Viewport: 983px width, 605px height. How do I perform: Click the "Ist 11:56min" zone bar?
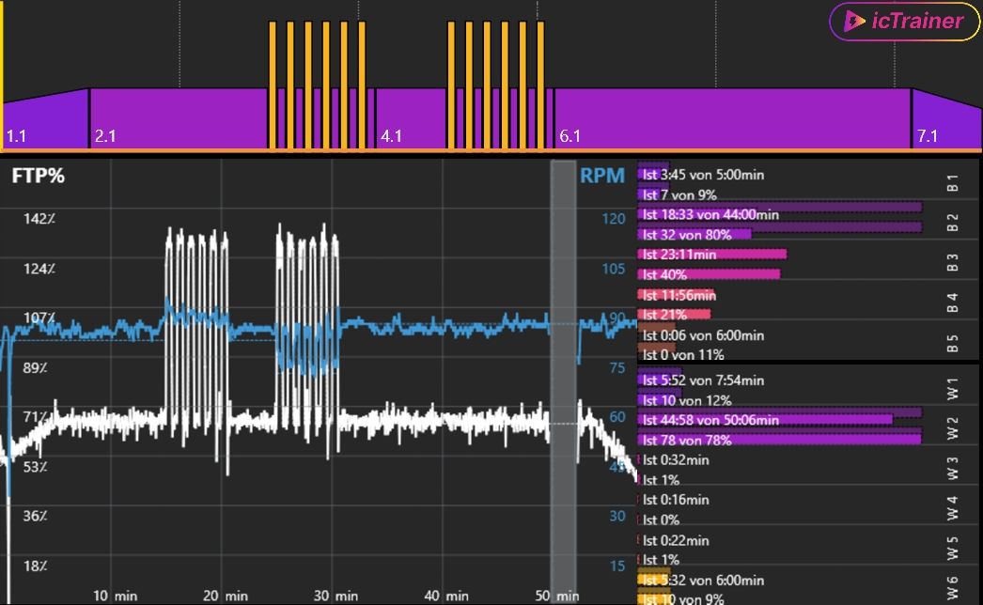coord(679,295)
